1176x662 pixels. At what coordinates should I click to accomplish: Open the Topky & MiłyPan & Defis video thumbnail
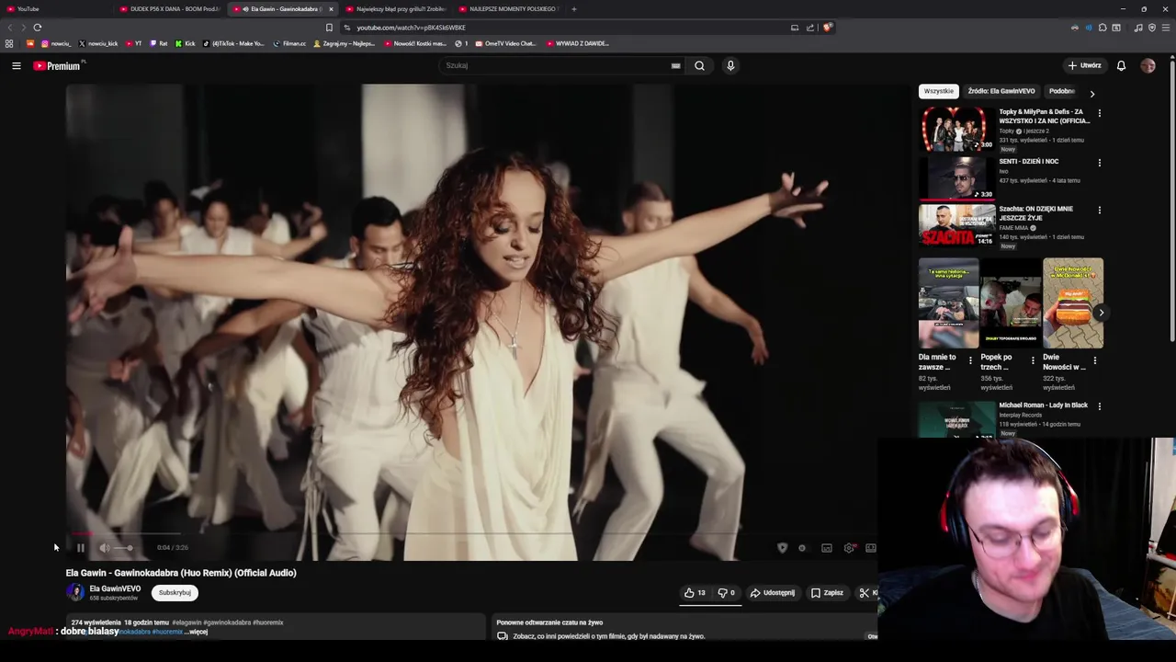click(x=956, y=129)
